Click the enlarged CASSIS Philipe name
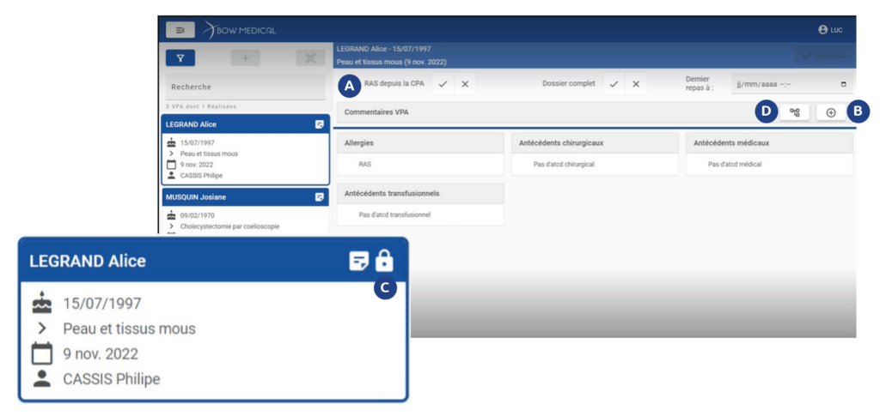This screenshot has height=416, width=880. point(112,379)
